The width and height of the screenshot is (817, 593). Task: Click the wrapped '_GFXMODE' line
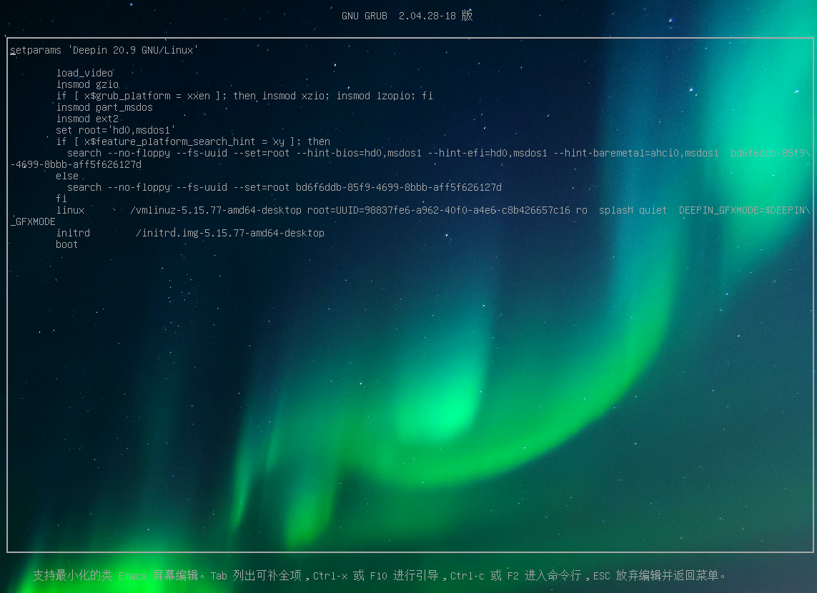33,222
